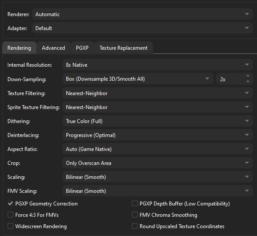The width and height of the screenshot is (257, 236).
Task: Click the Aspect Ratio label
Action: (x=22, y=149)
